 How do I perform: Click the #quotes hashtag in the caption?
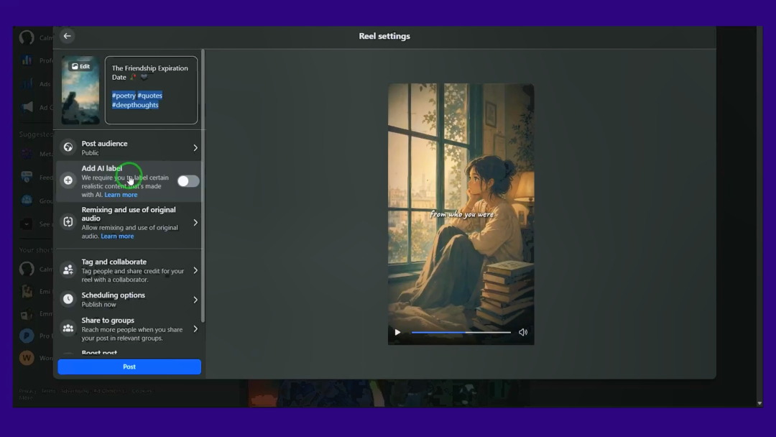tap(150, 96)
